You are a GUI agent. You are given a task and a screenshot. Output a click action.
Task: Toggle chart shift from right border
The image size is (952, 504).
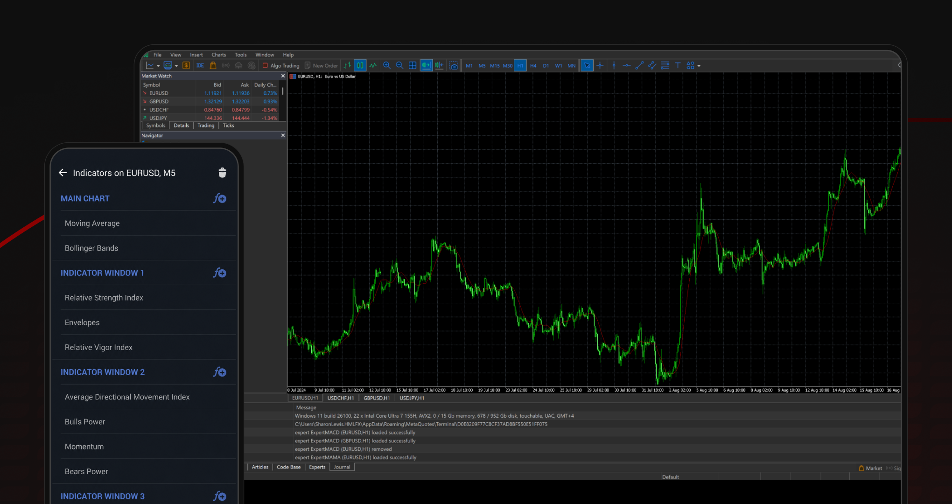click(x=439, y=66)
